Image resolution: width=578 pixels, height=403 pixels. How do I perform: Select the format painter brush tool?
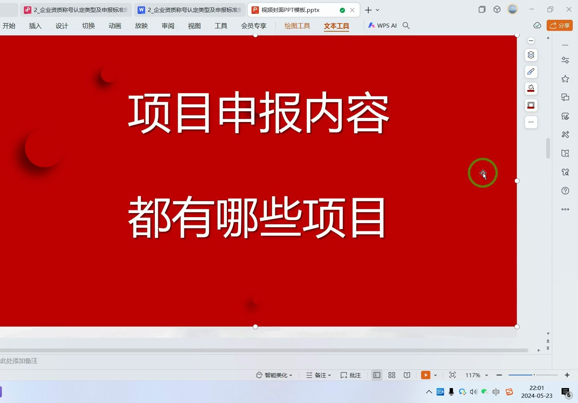pyautogui.click(x=531, y=72)
